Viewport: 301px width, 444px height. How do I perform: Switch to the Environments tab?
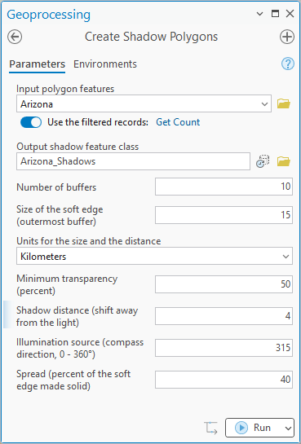(105, 64)
